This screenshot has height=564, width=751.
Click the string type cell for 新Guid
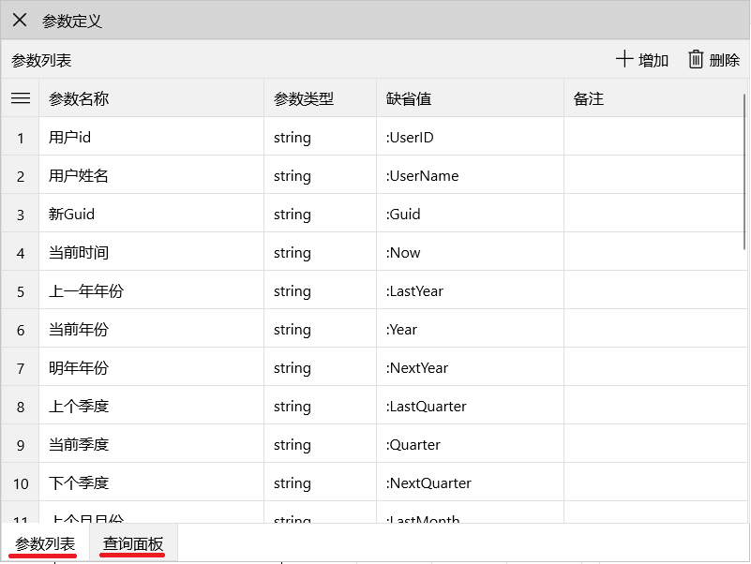tap(320, 214)
